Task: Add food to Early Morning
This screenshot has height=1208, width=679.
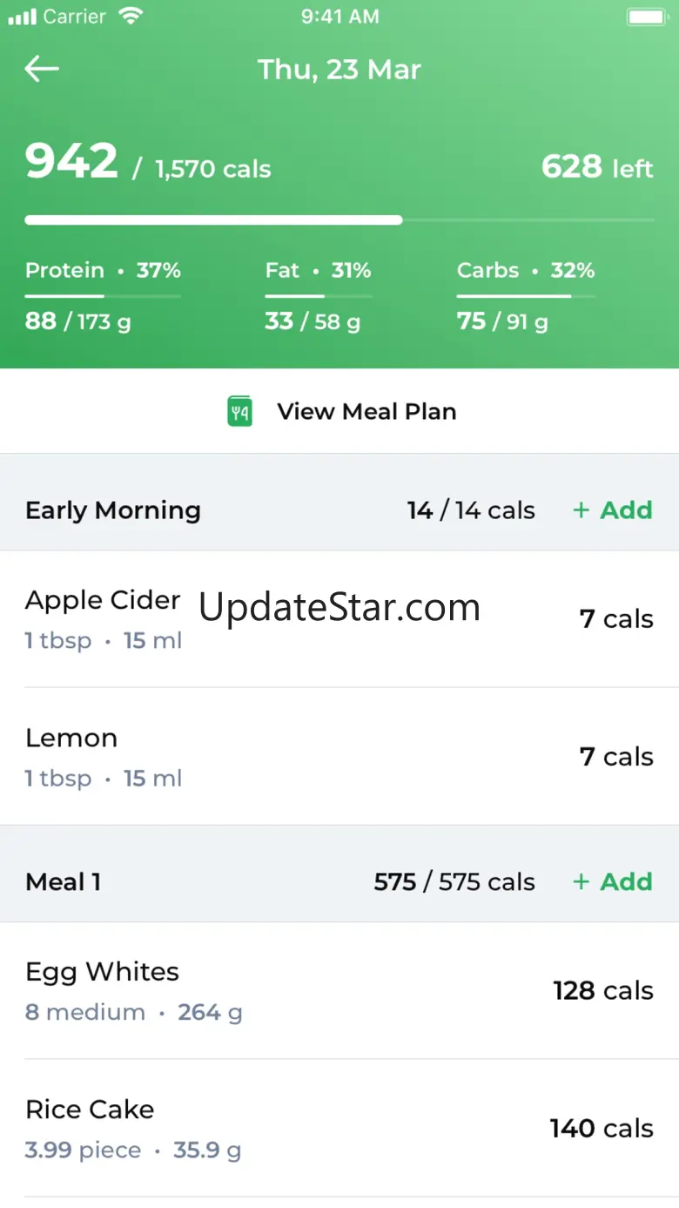Action: (x=613, y=510)
